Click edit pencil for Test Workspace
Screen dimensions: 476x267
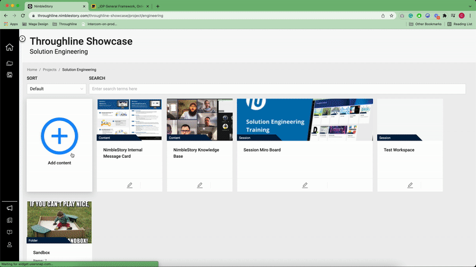410,185
